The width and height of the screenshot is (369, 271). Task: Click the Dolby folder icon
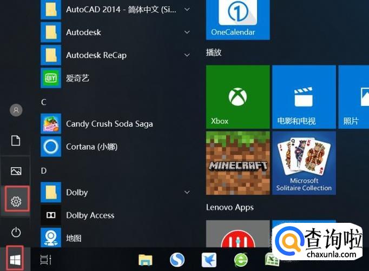click(51, 192)
